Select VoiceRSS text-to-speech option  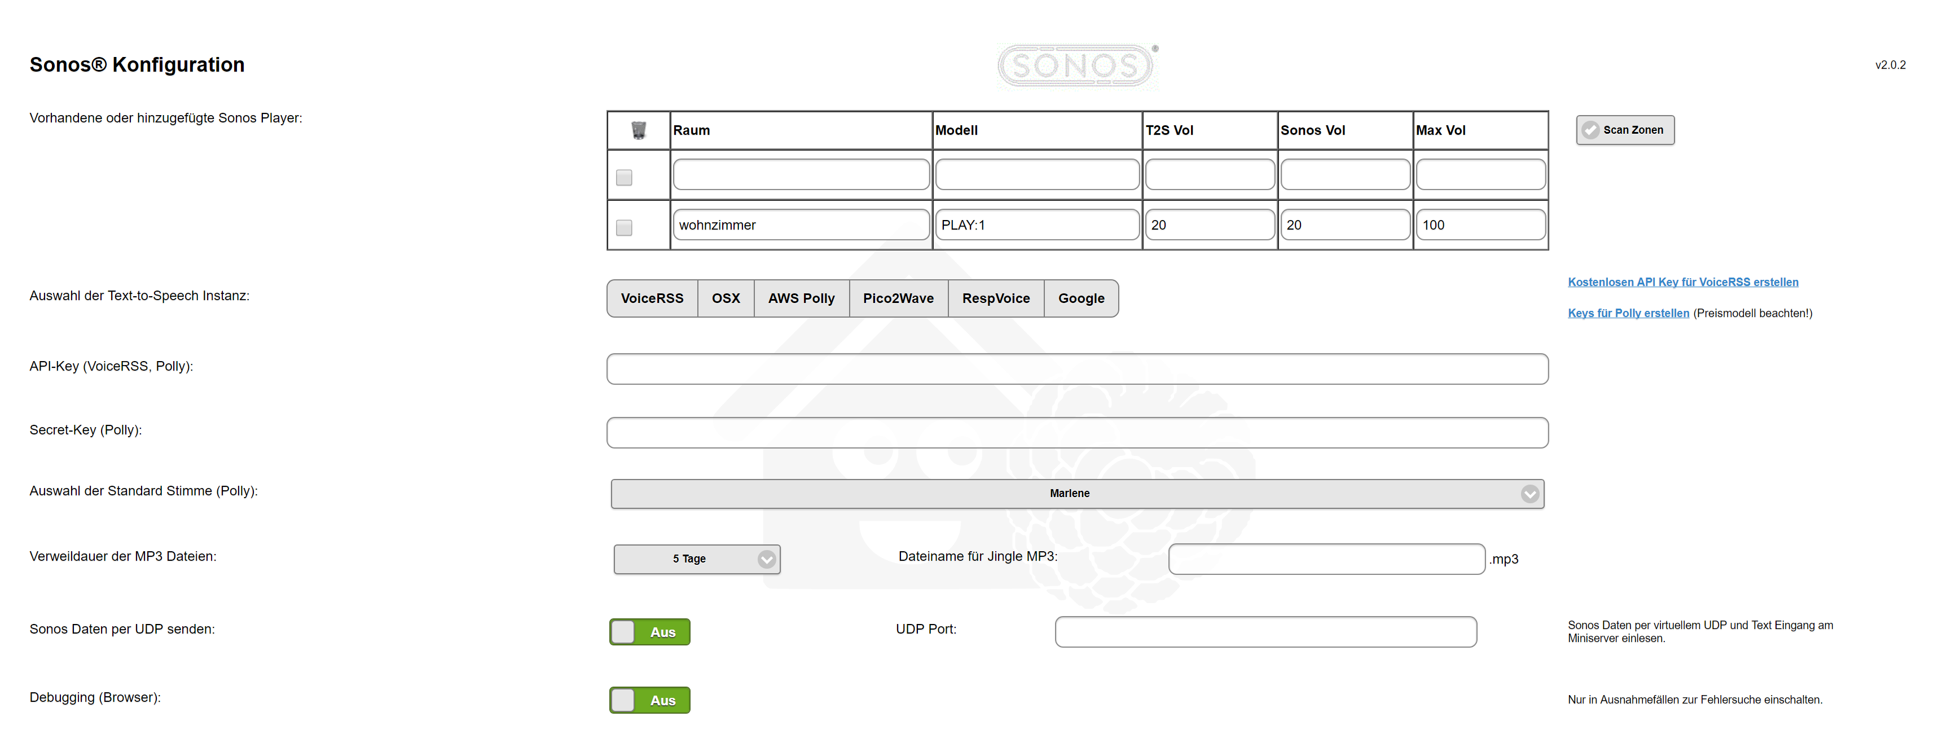point(652,299)
